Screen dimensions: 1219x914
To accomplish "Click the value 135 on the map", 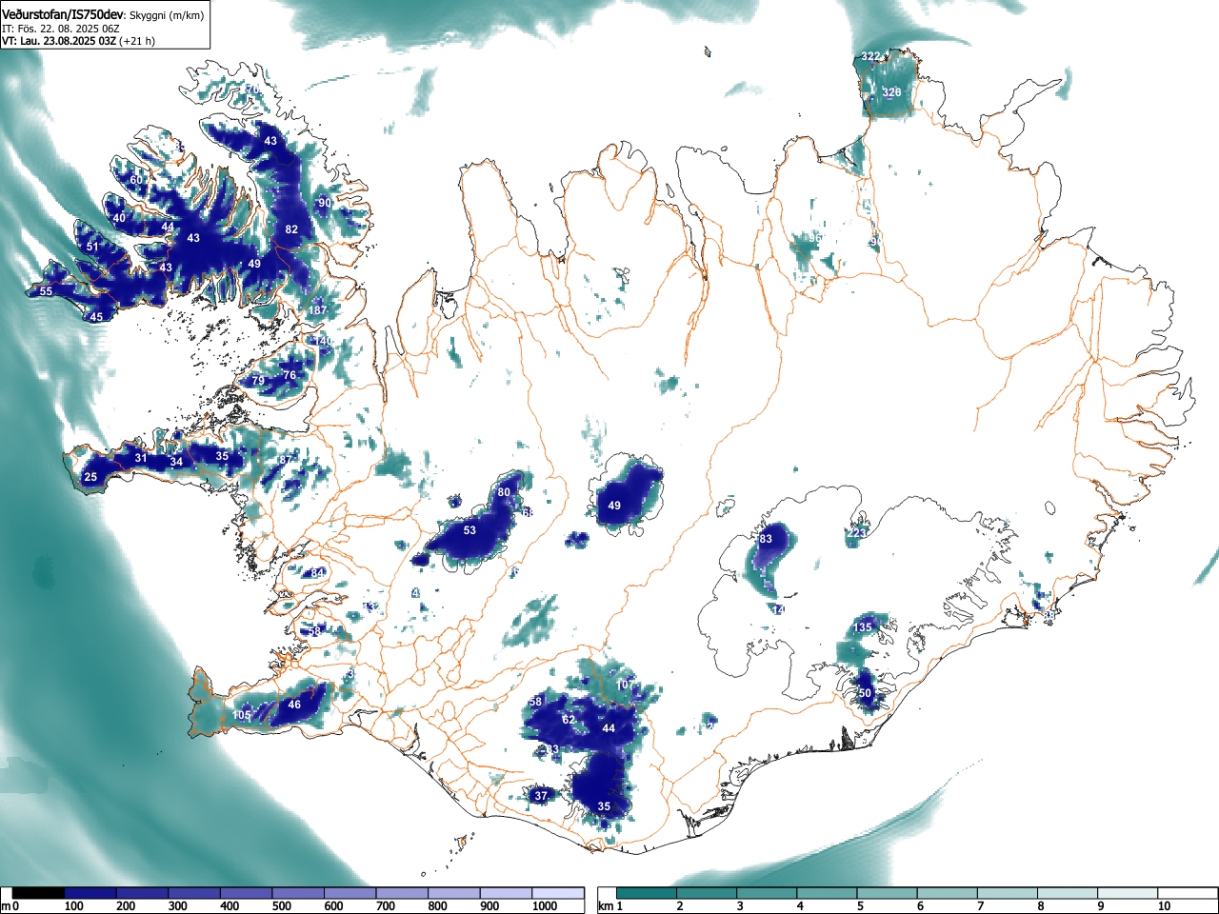I will coord(863,627).
